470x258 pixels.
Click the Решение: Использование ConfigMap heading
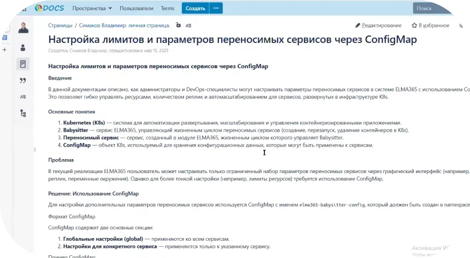[x=94, y=193]
